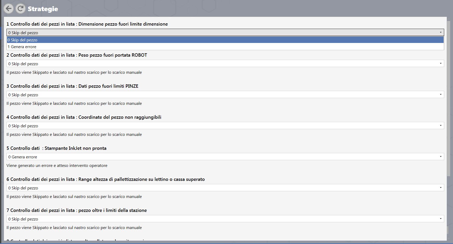Screen dimensions: 453x244
Task: Click the dropdown arrow of strategy 7 combo box
Action: pos(441,219)
